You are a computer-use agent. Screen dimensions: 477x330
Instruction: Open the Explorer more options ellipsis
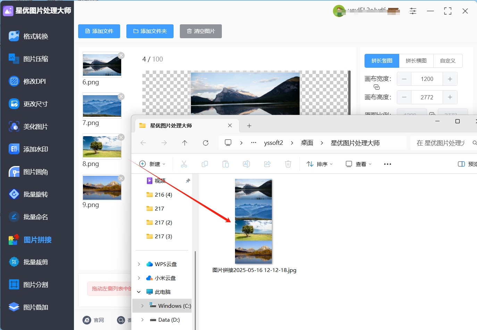coord(388,164)
